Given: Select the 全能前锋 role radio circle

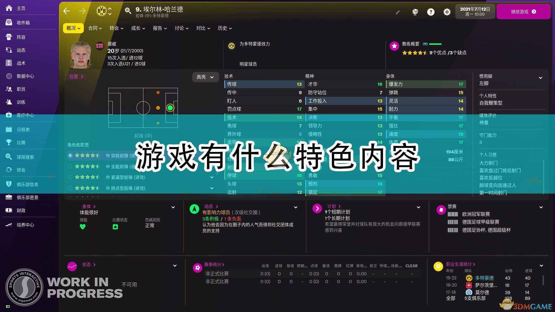Looking at the screenshot, I should click(70, 166).
